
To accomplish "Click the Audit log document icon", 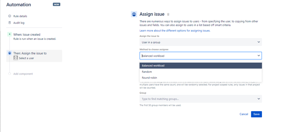I will pos(10,23).
